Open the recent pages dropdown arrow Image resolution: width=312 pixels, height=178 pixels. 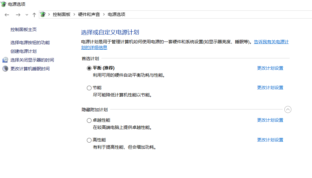point(27,15)
